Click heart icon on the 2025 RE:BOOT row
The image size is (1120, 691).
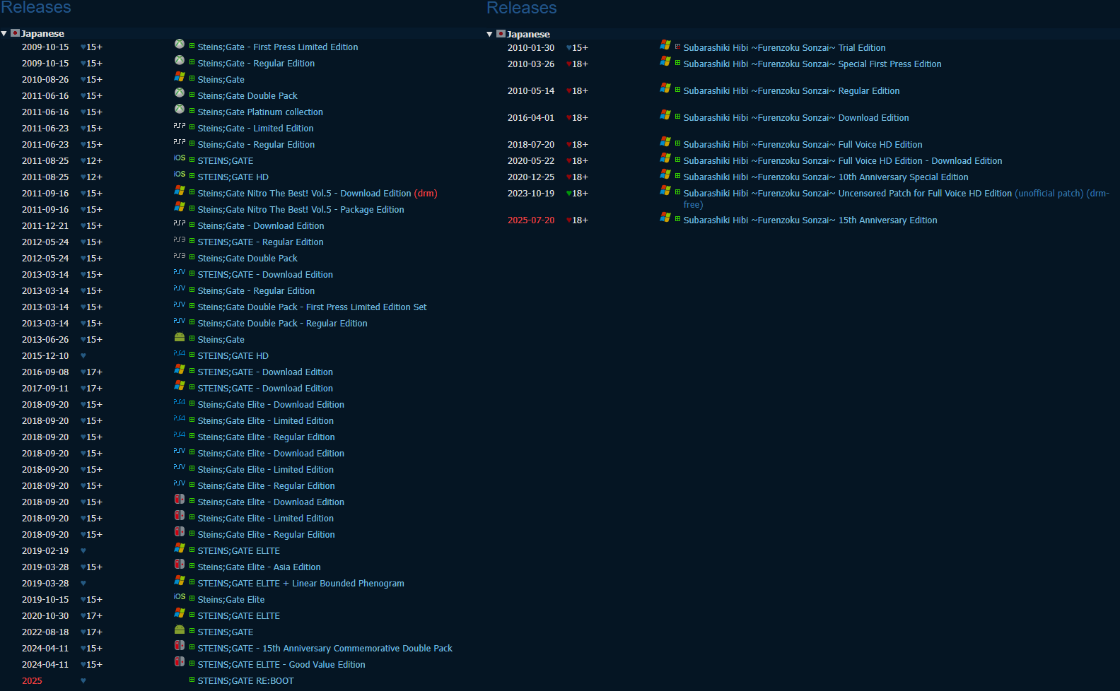(83, 681)
